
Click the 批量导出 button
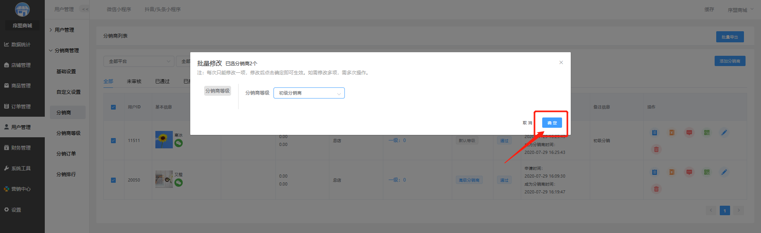(730, 37)
